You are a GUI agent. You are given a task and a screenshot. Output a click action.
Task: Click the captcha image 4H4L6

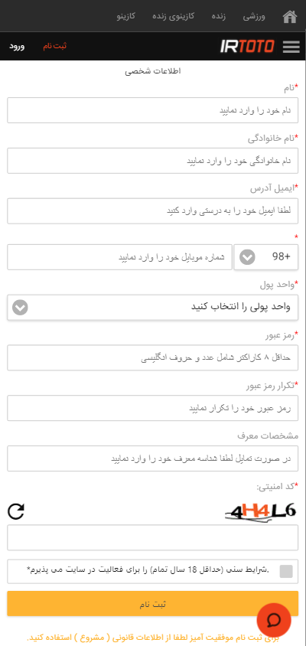point(260,512)
